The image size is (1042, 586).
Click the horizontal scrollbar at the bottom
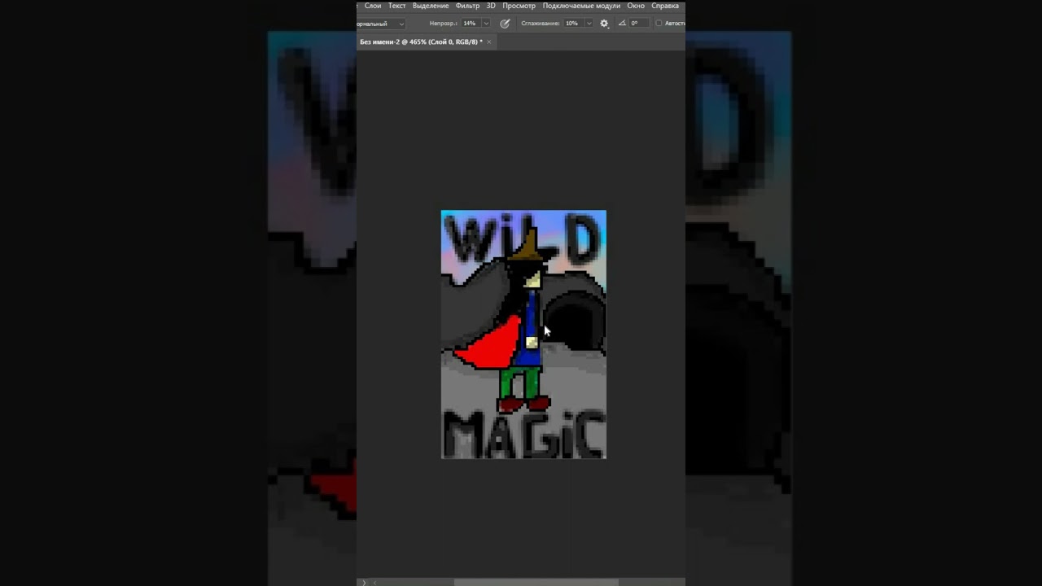tap(536, 582)
